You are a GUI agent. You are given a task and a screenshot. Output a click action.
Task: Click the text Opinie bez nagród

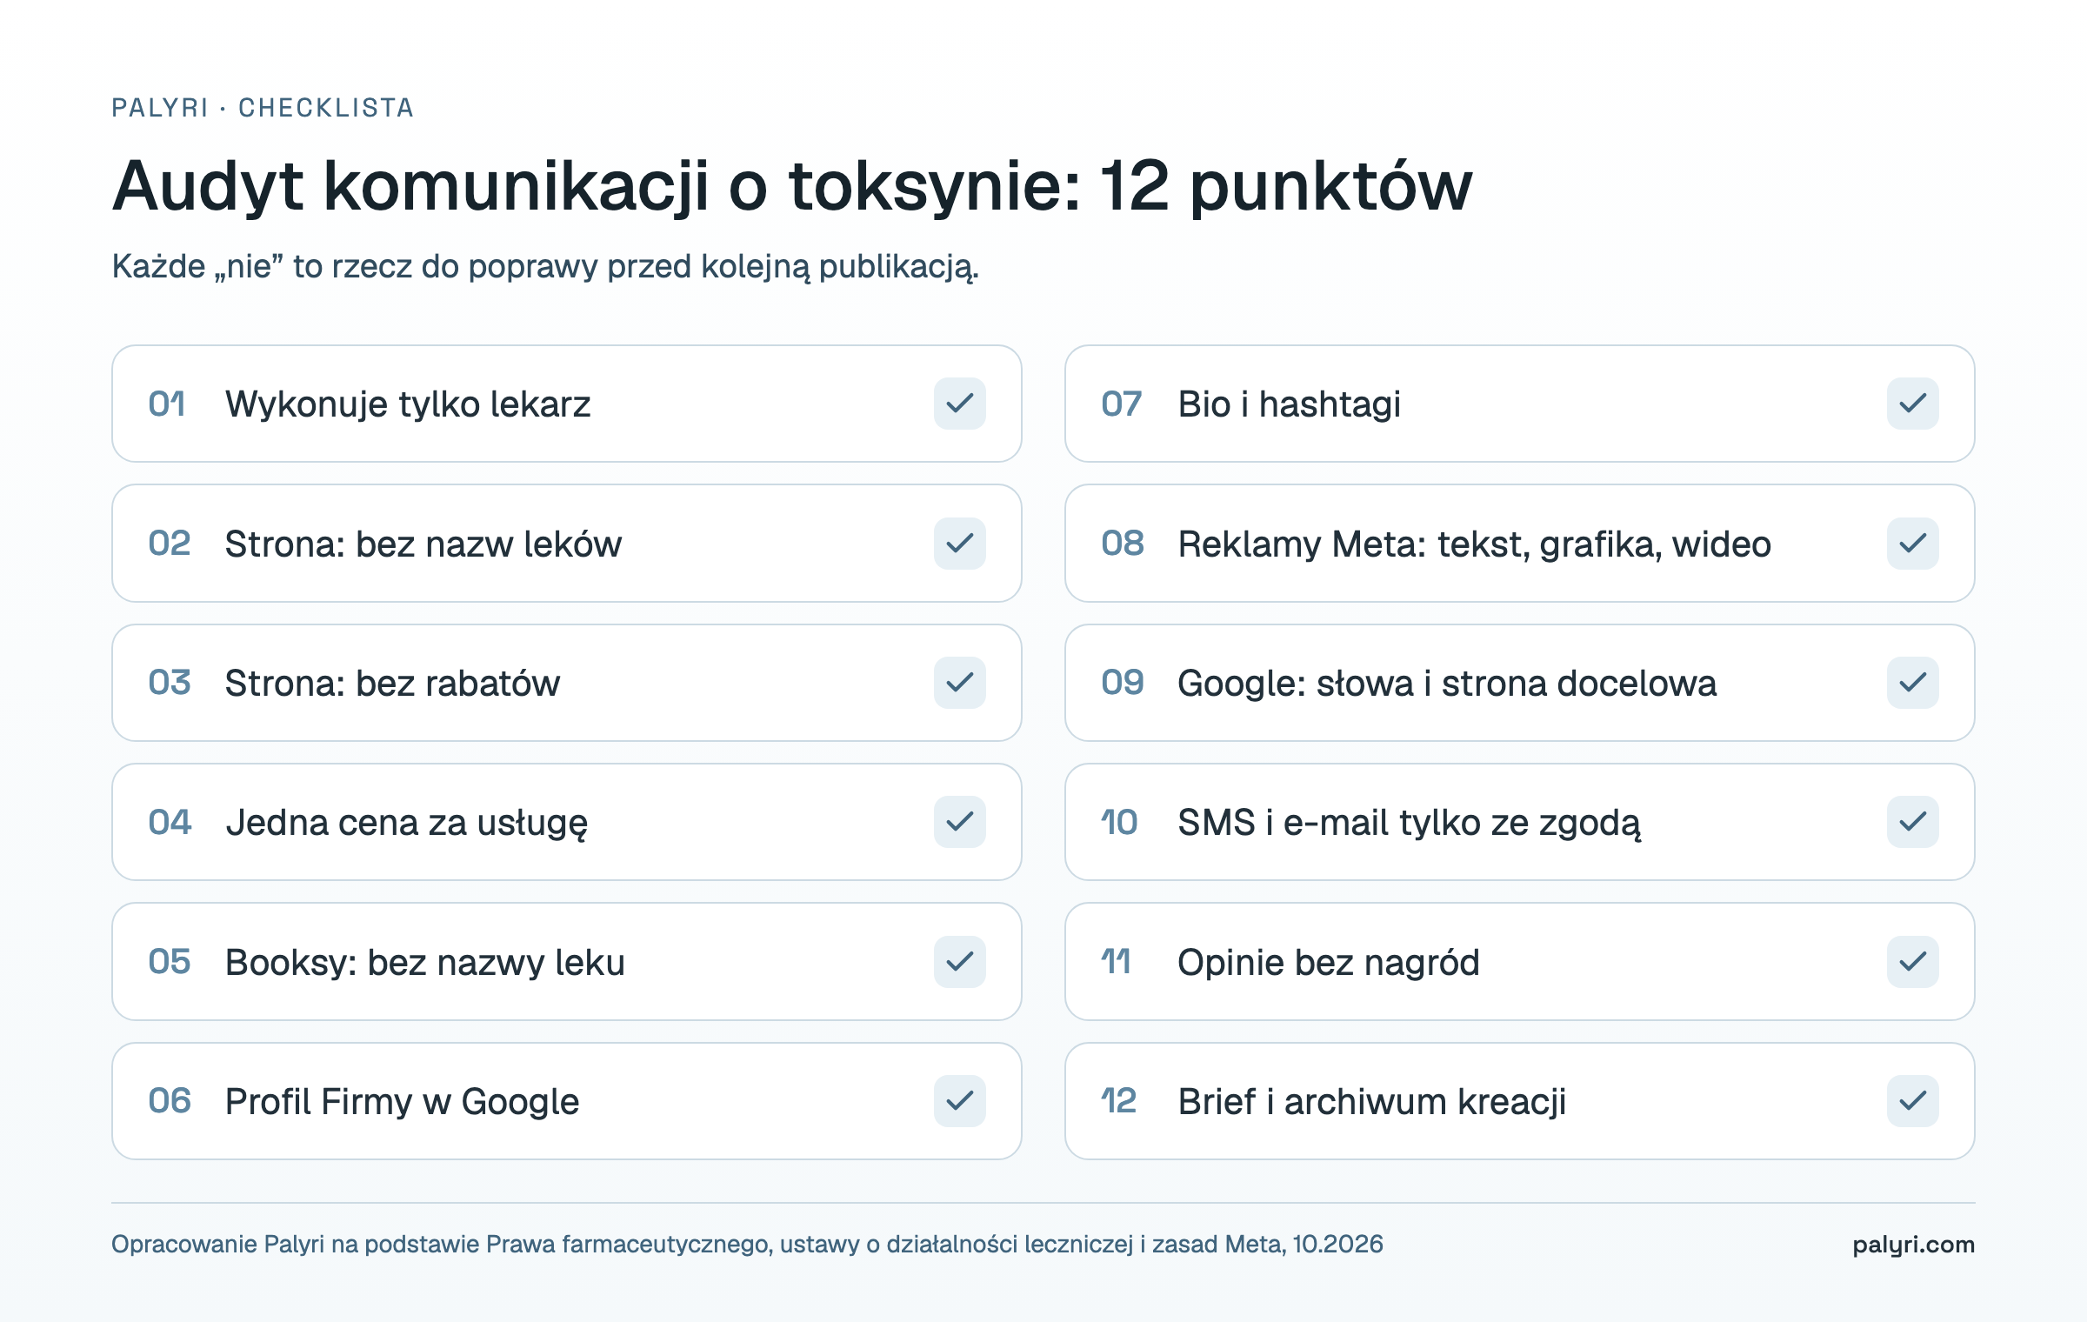(x=1329, y=963)
